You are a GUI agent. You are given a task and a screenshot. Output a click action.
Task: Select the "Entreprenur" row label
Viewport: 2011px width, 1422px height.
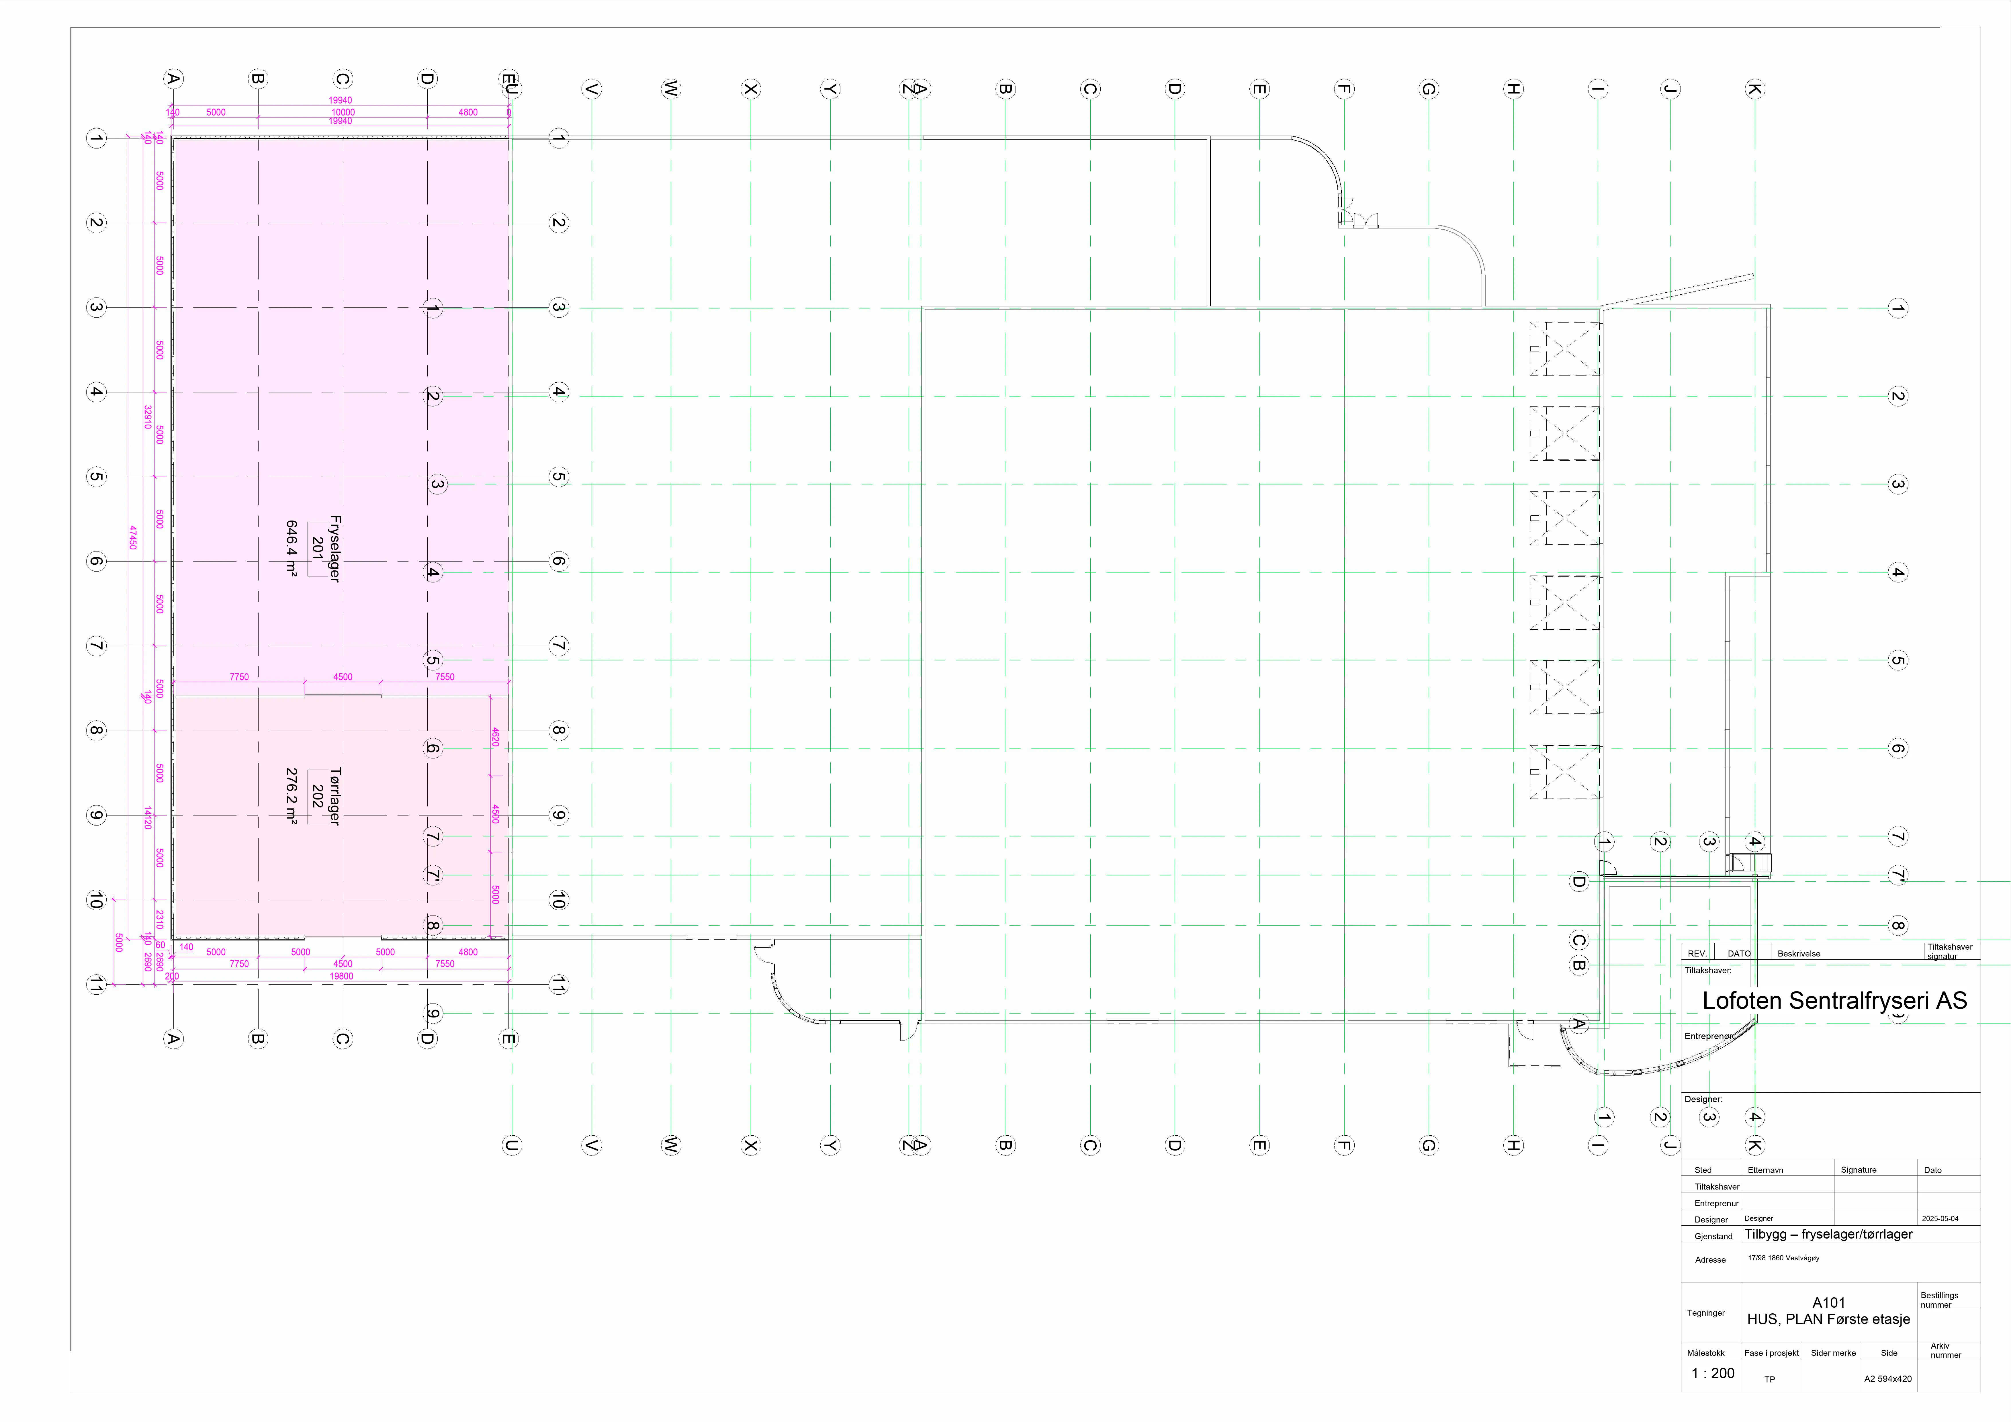tap(1717, 1204)
